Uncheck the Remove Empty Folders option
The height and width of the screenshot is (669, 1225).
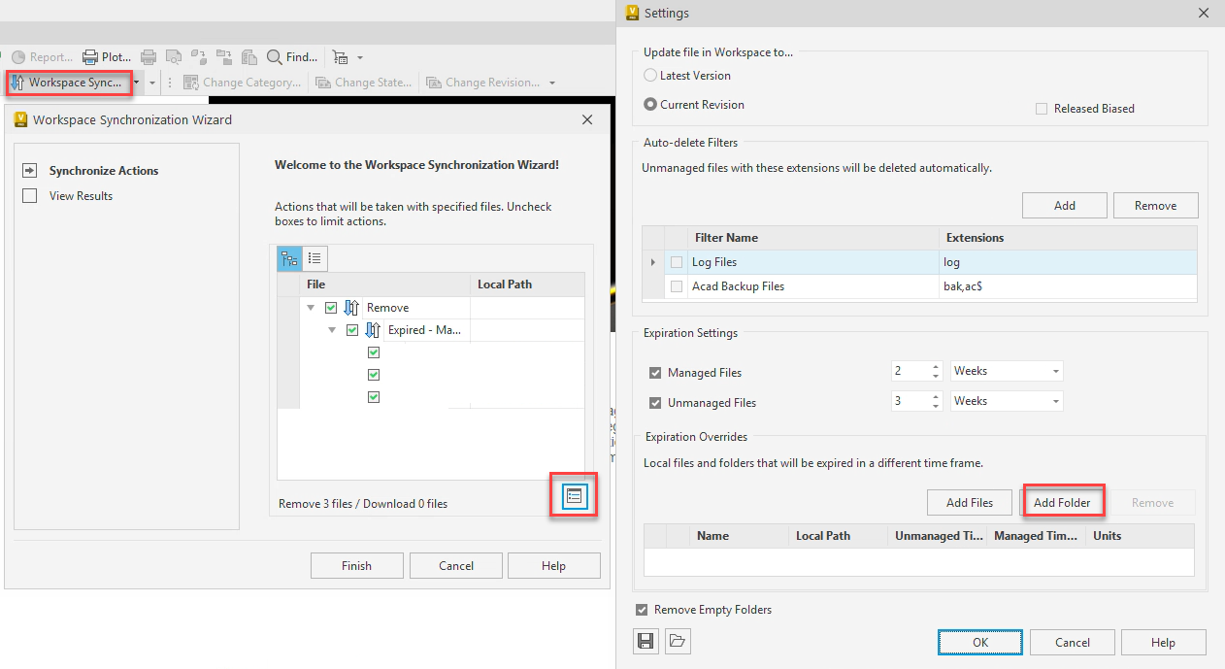(642, 609)
